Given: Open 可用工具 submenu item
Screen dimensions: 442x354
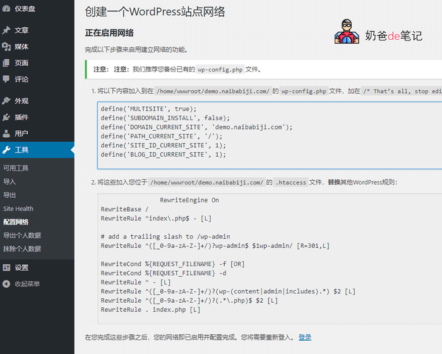Looking at the screenshot, I should pyautogui.click(x=16, y=168).
